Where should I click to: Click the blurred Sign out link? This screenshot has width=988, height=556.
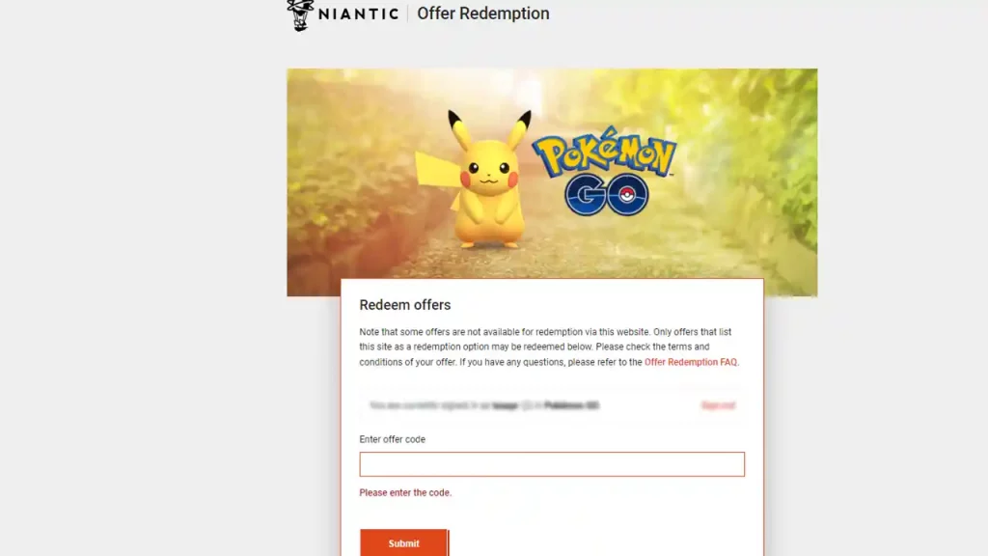[x=718, y=405]
